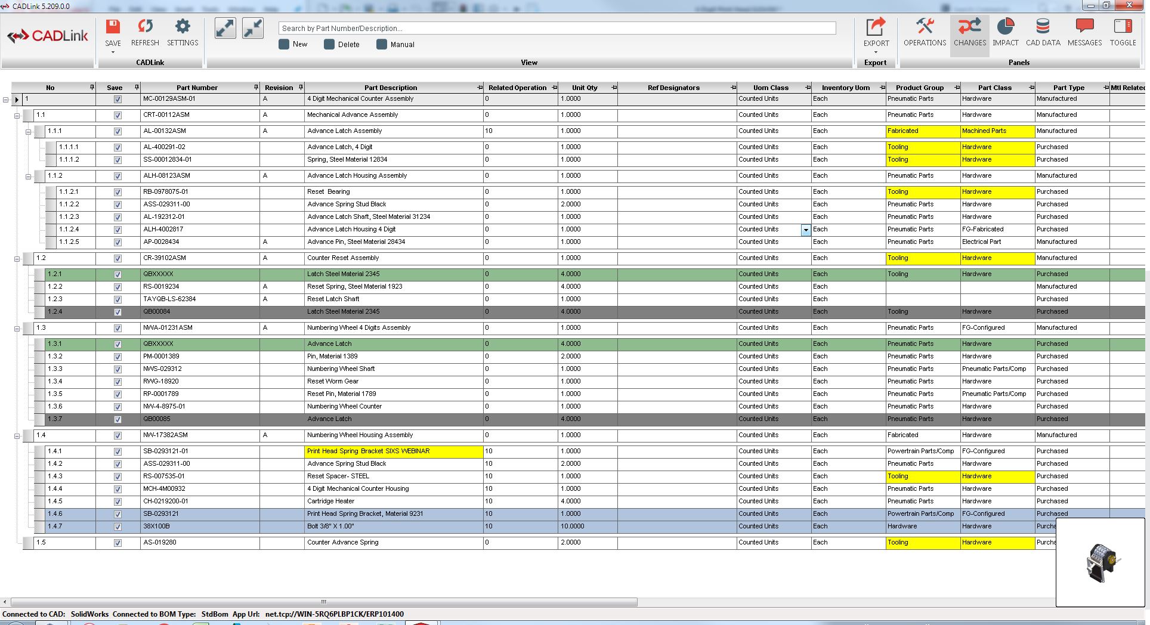Toggle the Manual filter checkbox
The image size is (1150, 625).
pyautogui.click(x=382, y=44)
